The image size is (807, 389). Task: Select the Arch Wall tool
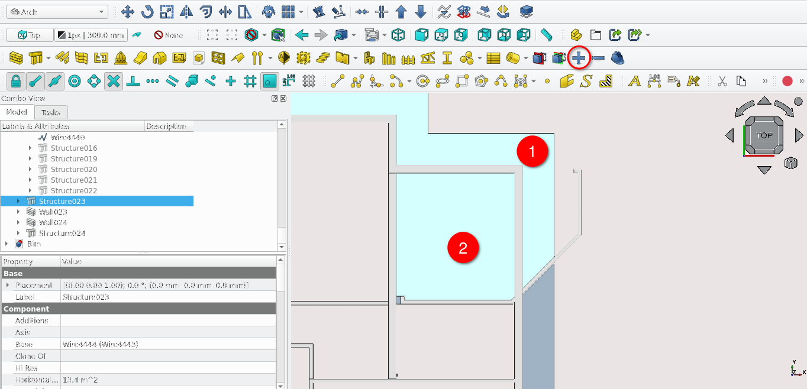(16, 58)
